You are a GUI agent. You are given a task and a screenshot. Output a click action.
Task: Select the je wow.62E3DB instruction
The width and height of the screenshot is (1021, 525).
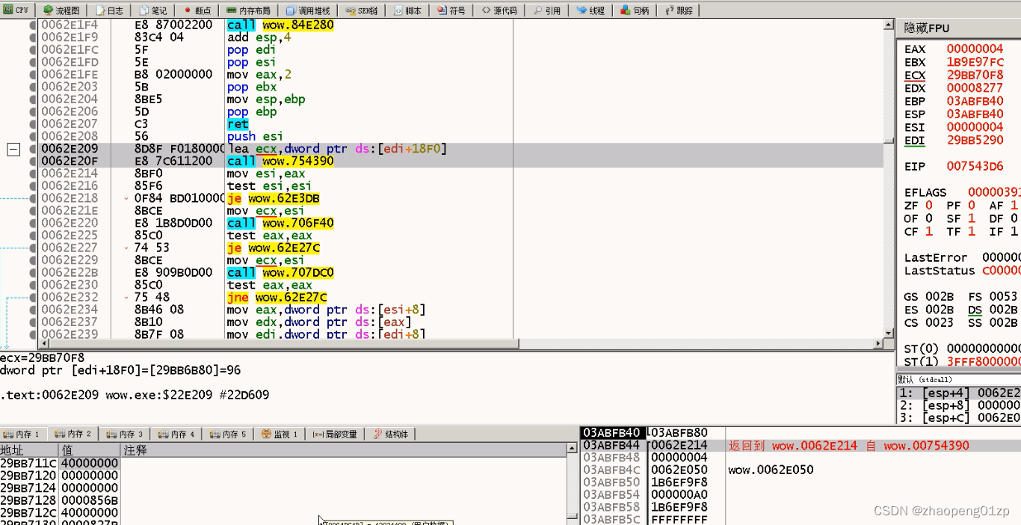tap(274, 198)
